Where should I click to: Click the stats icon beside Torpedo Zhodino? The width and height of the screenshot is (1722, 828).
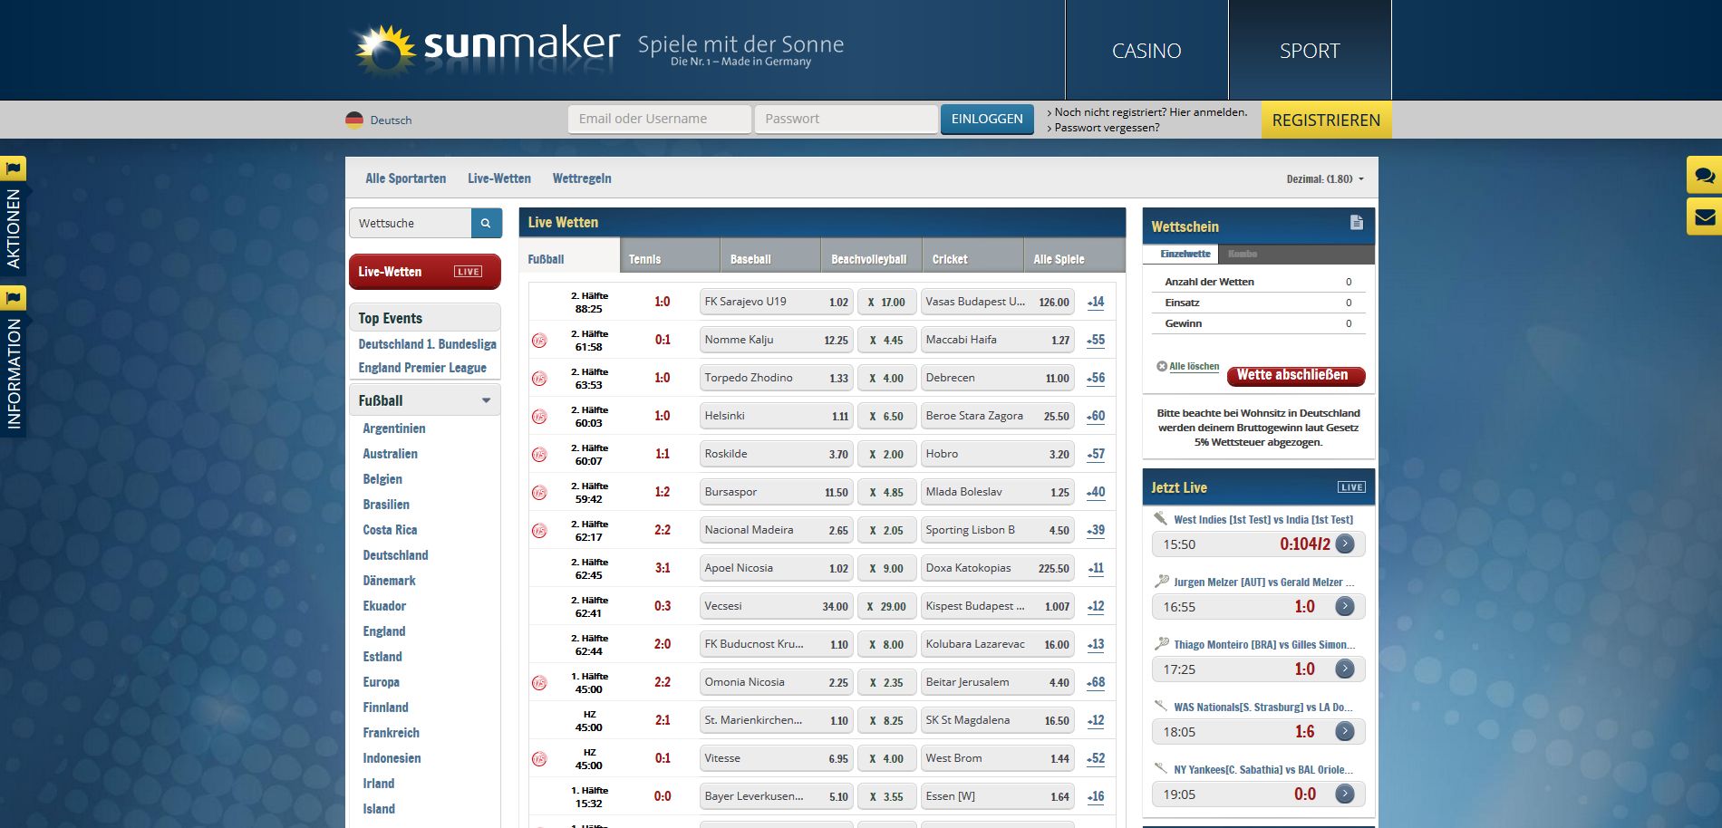click(539, 379)
